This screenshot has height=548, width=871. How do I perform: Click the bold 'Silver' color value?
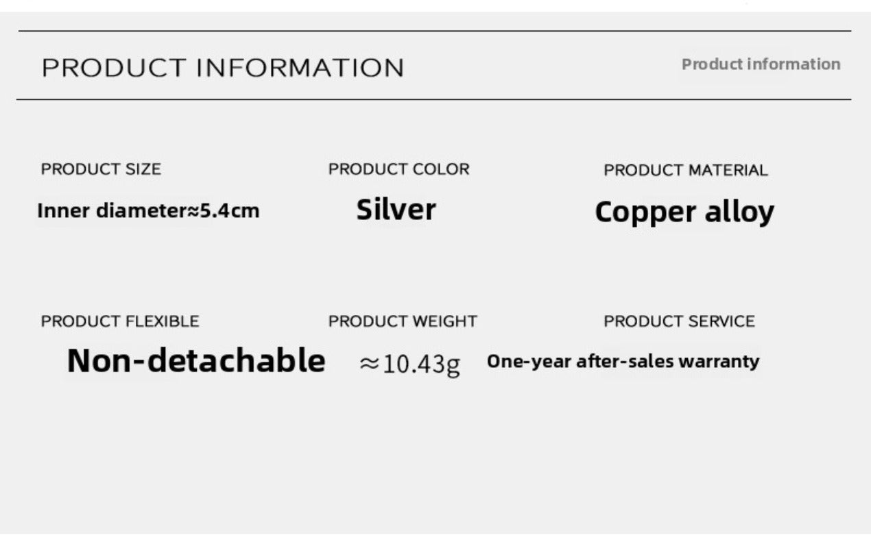[x=396, y=210]
